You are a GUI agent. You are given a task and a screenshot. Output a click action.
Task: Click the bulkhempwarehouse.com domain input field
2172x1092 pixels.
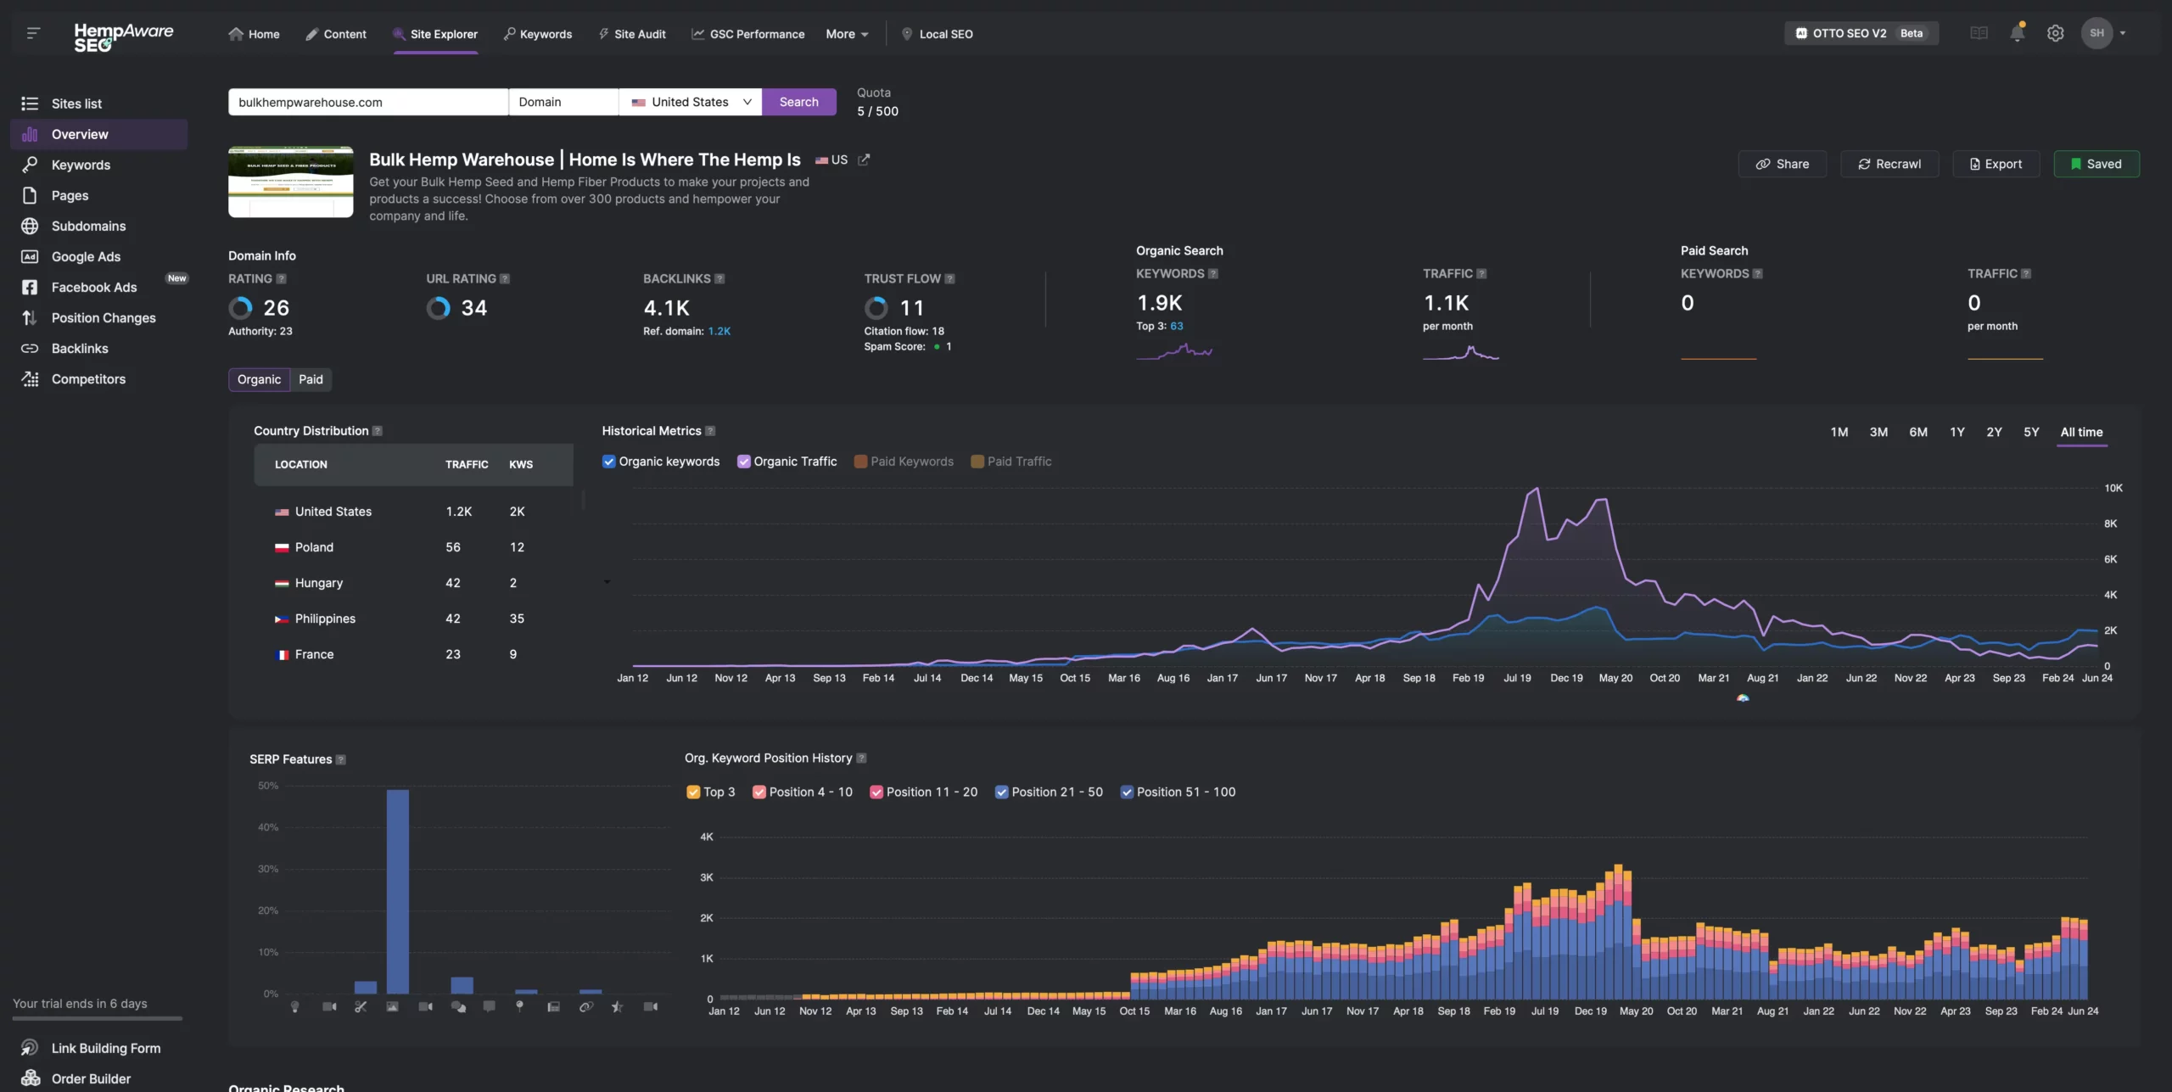click(368, 102)
